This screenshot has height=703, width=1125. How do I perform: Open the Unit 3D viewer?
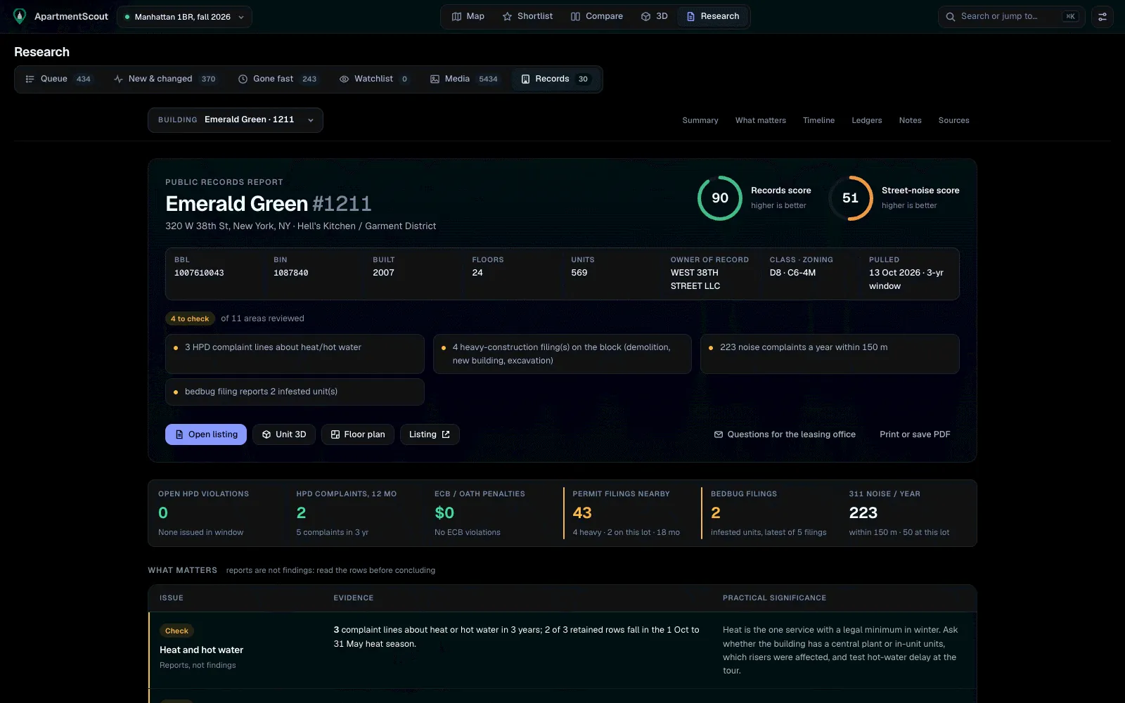pos(284,434)
